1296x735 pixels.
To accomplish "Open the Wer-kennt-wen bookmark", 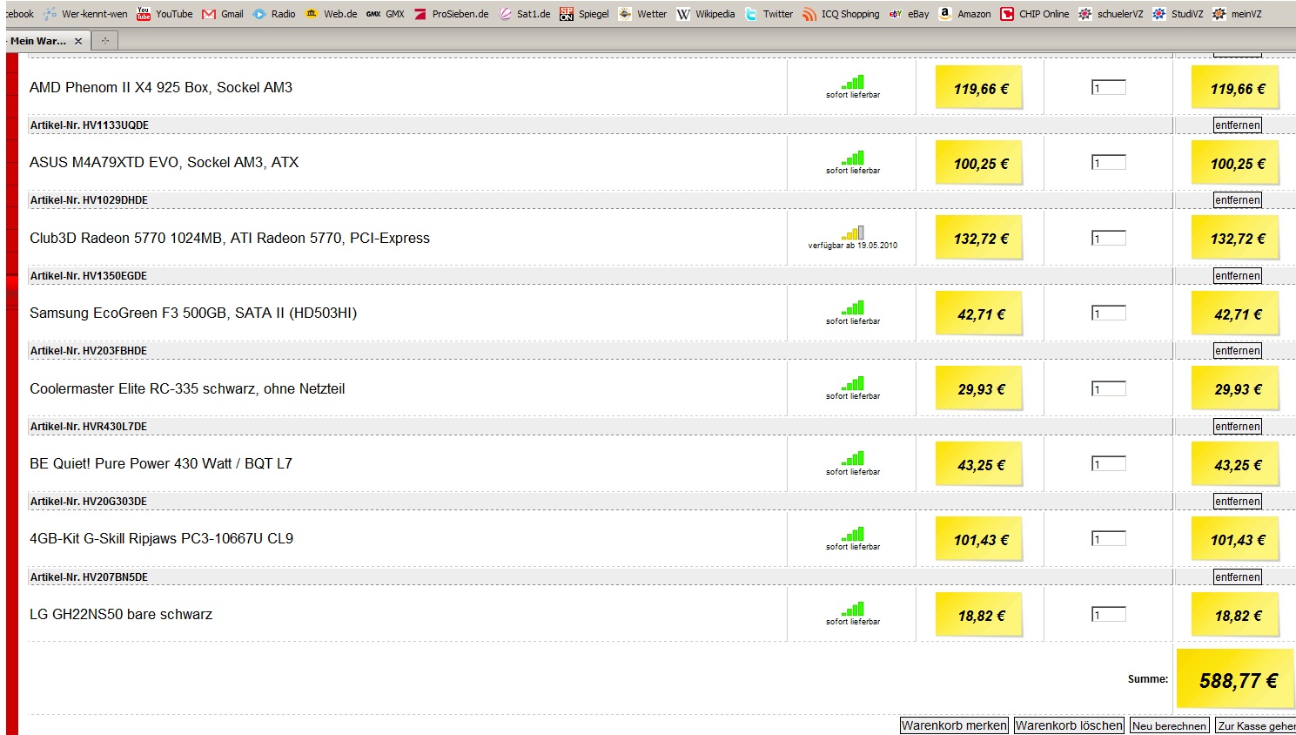I will tap(85, 14).
